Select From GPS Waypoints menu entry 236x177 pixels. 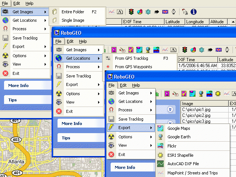pos(140,67)
